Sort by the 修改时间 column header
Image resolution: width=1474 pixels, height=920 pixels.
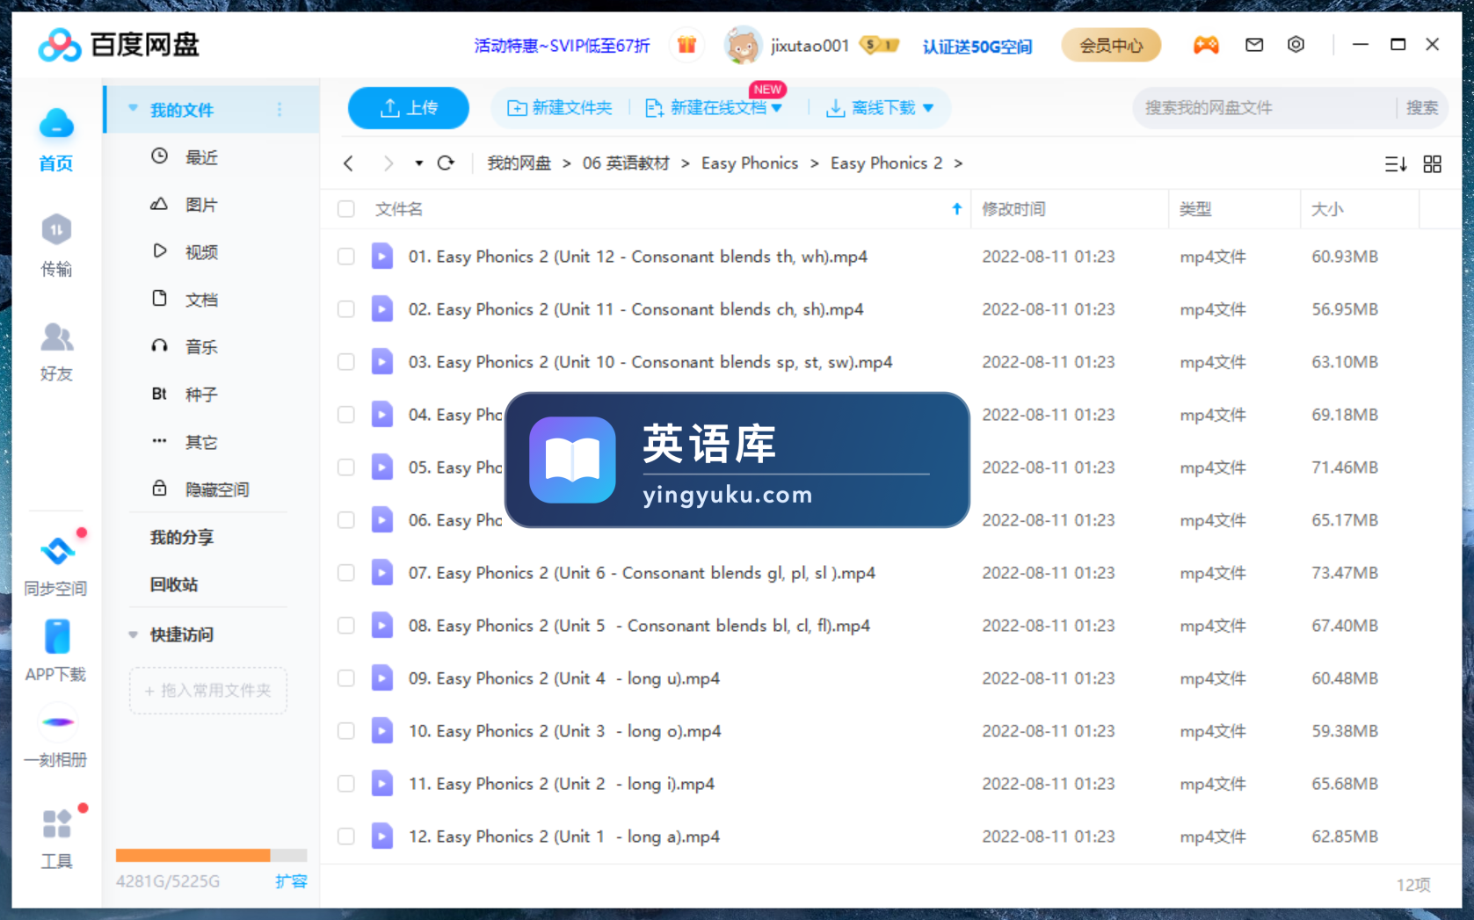click(1013, 209)
